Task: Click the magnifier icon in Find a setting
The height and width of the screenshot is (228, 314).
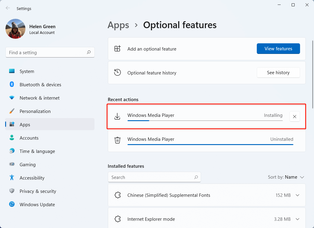Action: (89, 52)
